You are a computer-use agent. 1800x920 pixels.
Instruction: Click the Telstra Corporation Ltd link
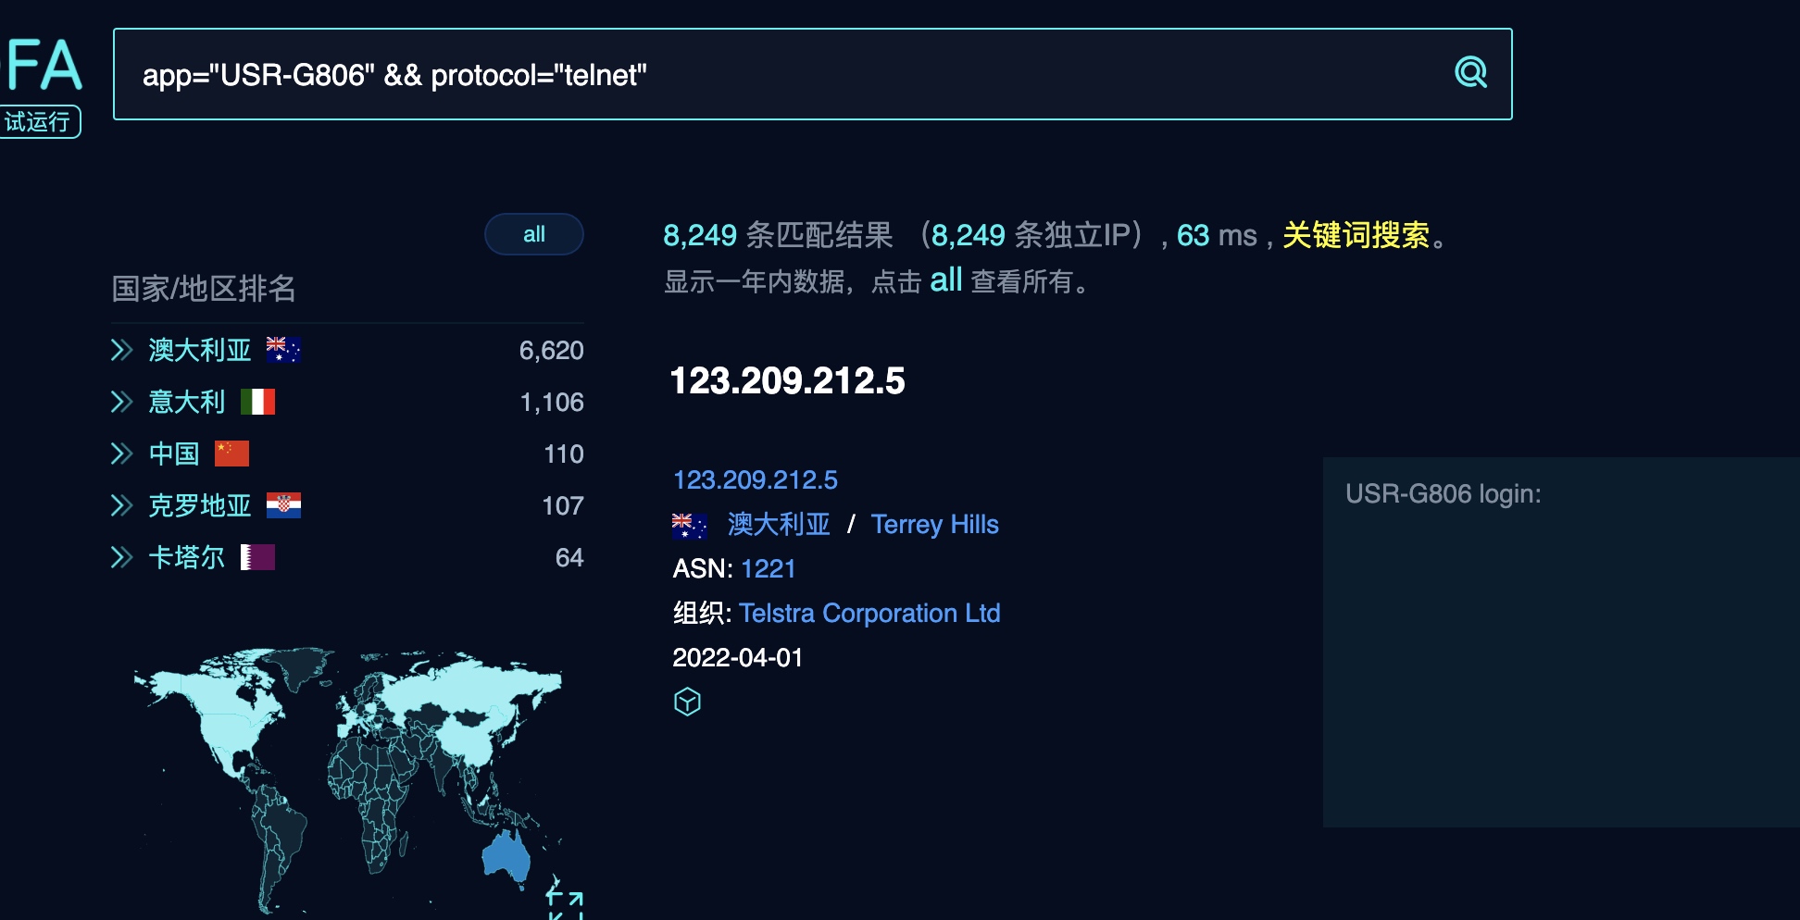point(869,613)
